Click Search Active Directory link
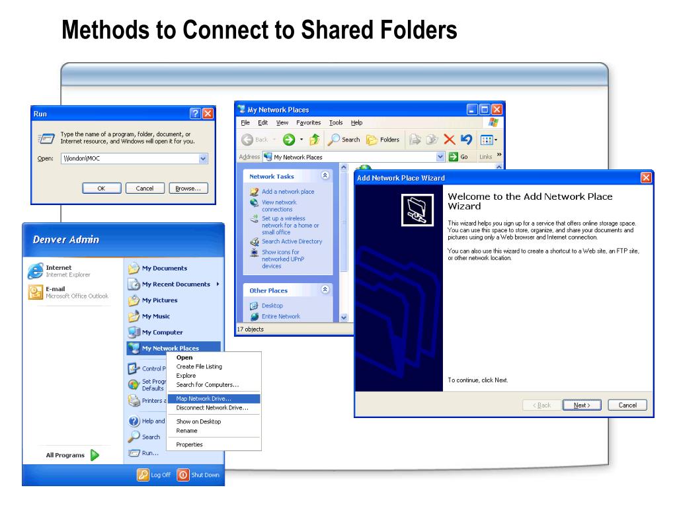 click(x=292, y=241)
